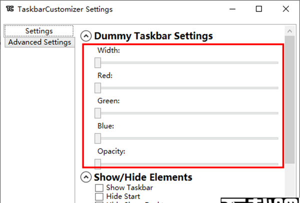Screen dimensions: 300x203
Task: Switch to Advanced Settings tab
Action: point(39,42)
